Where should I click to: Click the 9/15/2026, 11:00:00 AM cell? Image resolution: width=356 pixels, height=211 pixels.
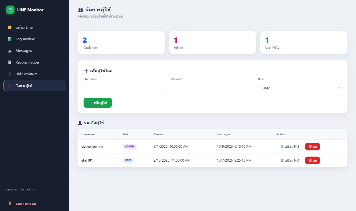pos(172,160)
